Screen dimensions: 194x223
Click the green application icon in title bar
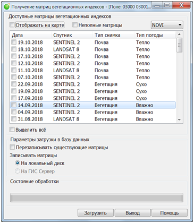(7, 7)
